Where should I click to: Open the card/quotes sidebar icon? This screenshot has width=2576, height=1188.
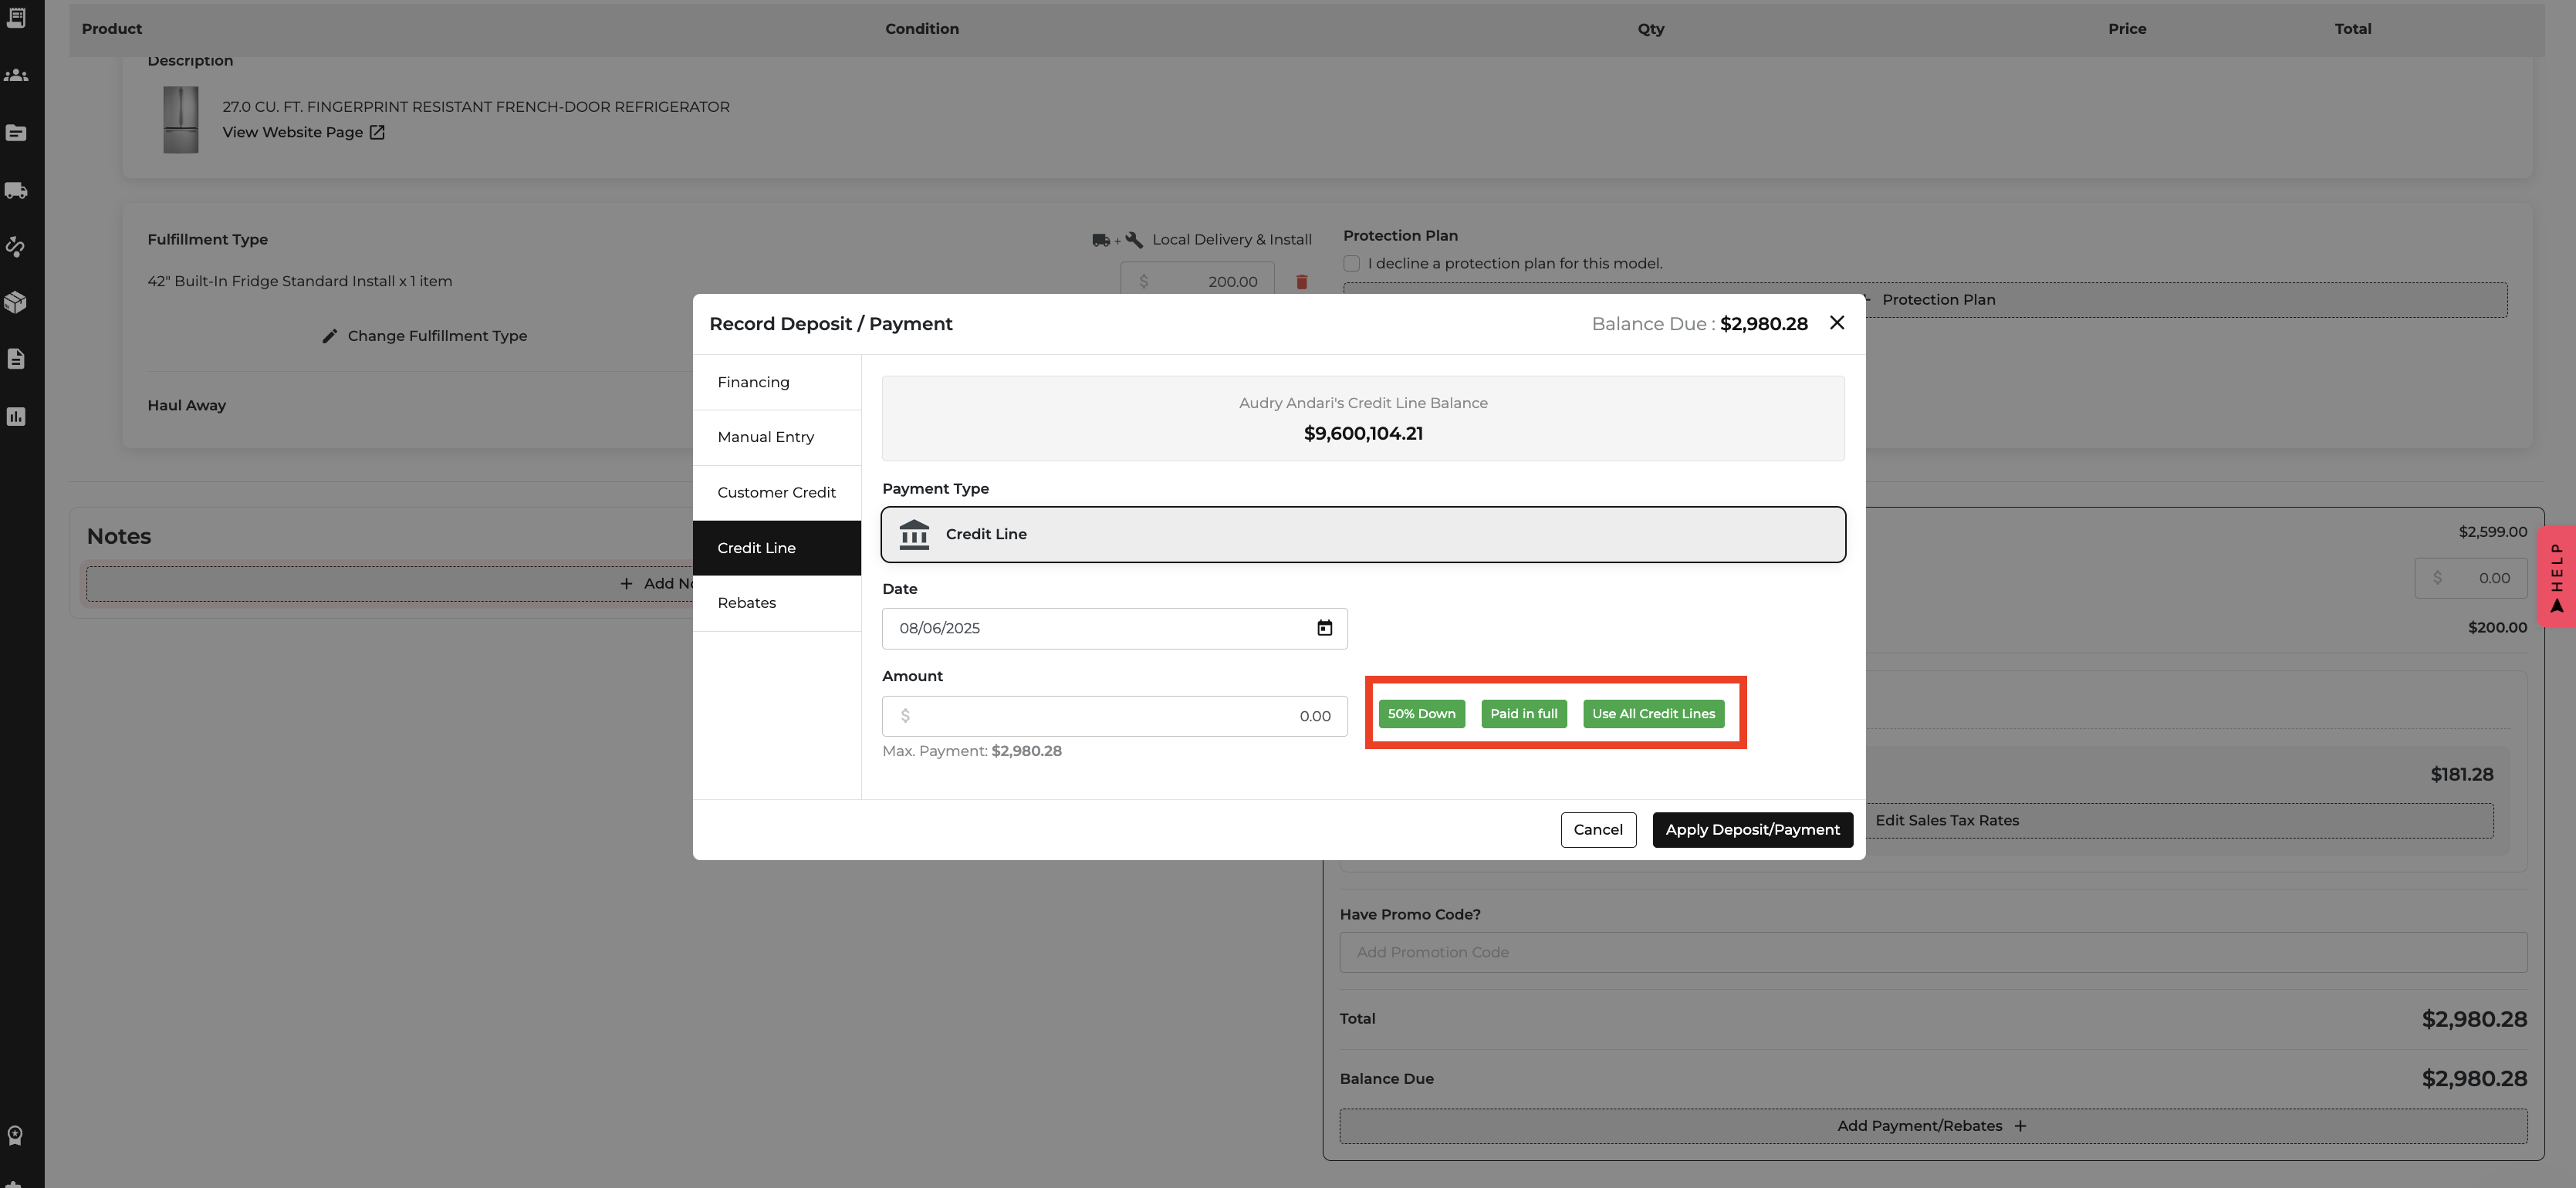(16, 133)
